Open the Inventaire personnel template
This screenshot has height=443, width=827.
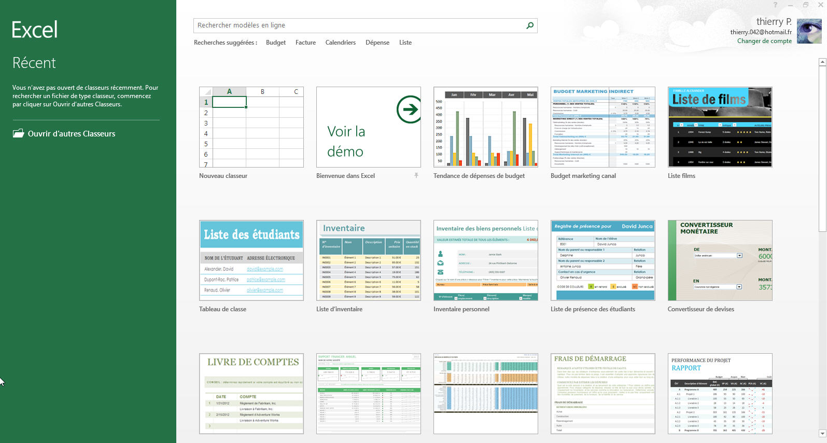(x=486, y=260)
